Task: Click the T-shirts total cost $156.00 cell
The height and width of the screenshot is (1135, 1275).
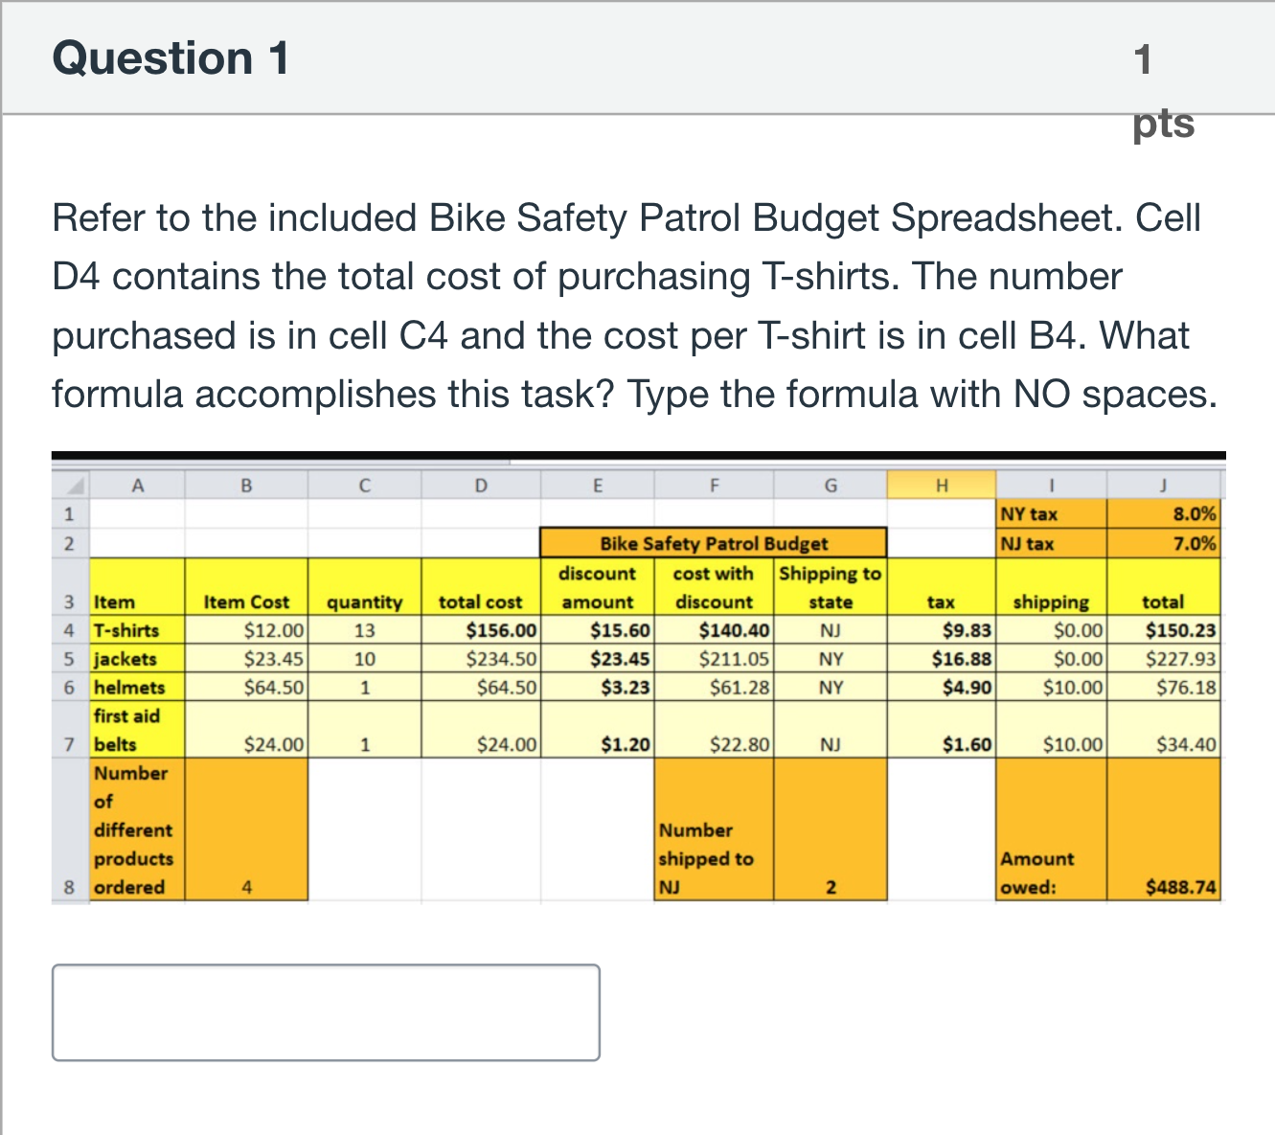Action: point(481,630)
